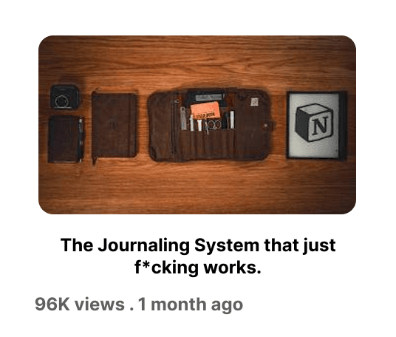Click the "1 month ago" timestamp
The width and height of the screenshot is (396, 337).
click(x=191, y=304)
